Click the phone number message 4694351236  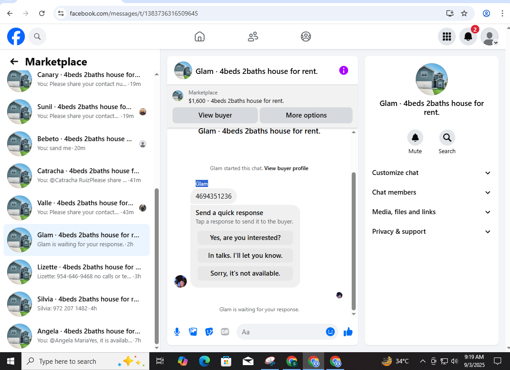click(213, 196)
